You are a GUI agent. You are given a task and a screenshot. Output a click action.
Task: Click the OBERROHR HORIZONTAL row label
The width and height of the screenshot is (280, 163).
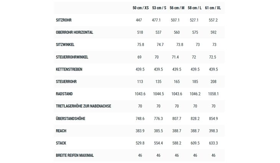coord(74,33)
